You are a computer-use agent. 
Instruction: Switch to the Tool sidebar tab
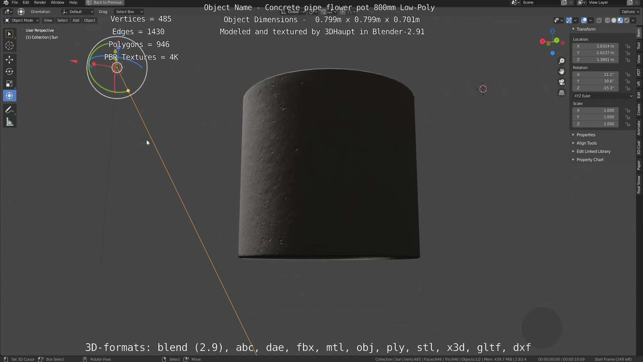[639, 46]
